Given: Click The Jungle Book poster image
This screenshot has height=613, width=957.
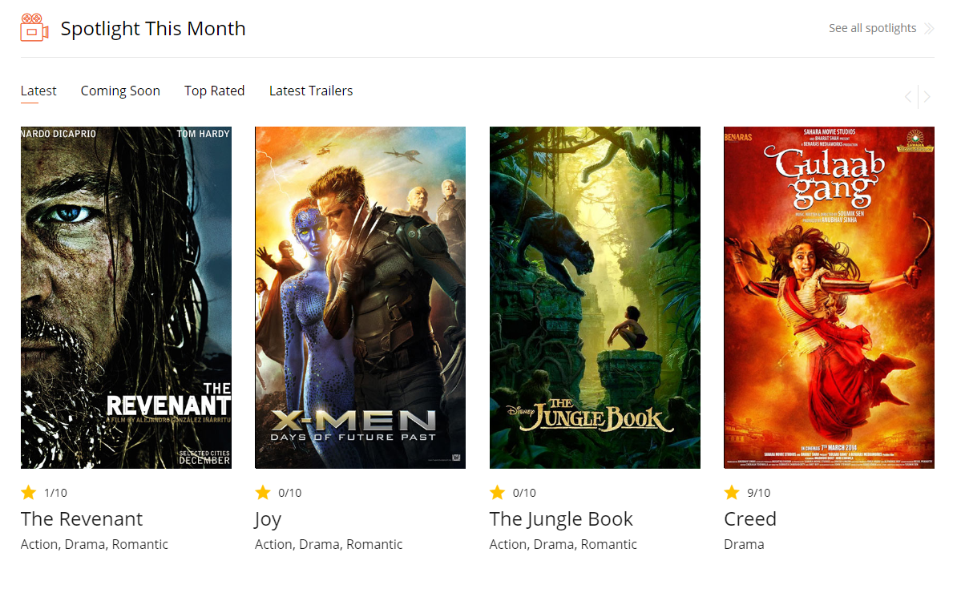Looking at the screenshot, I should [x=595, y=297].
